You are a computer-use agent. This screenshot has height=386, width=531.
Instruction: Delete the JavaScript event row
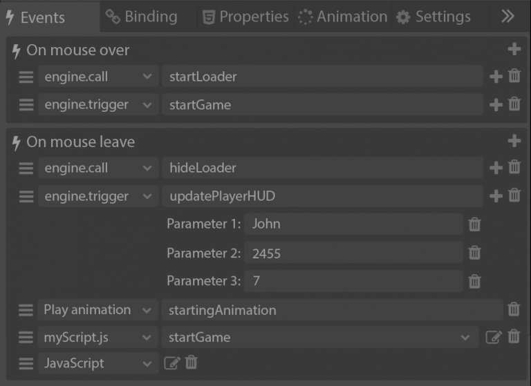click(192, 363)
